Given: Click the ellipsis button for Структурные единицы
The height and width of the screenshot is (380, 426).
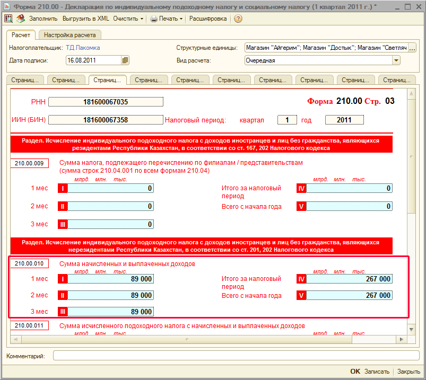Looking at the screenshot, I should 412,48.
